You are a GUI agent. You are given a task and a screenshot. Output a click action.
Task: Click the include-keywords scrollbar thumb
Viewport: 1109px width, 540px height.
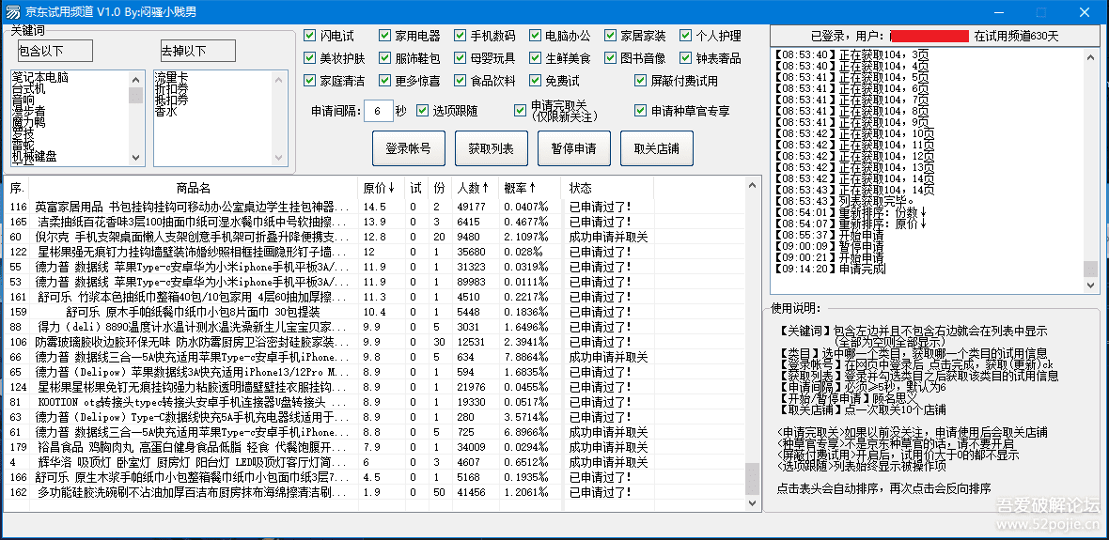135,95
